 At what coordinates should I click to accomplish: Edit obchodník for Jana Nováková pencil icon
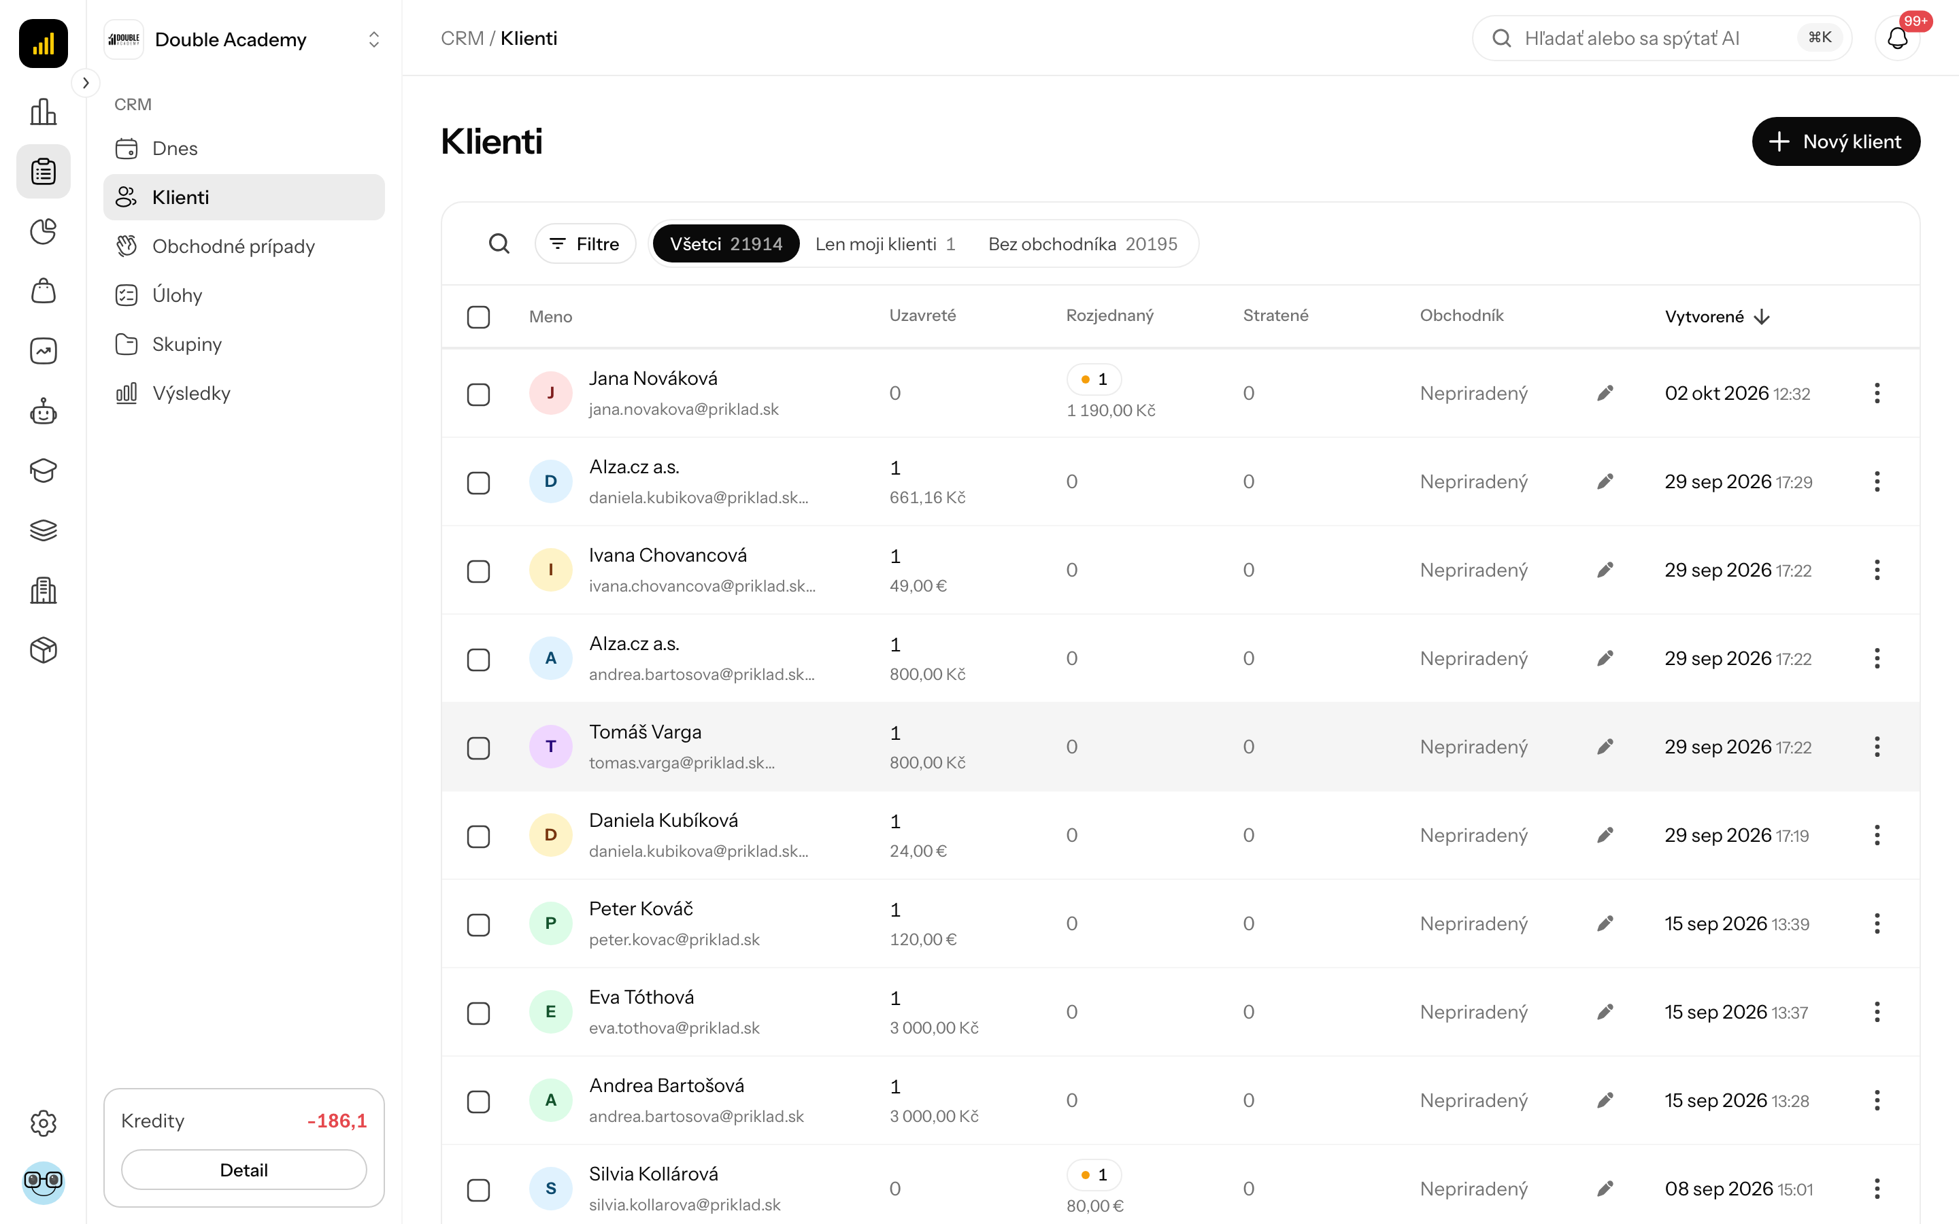(x=1605, y=394)
